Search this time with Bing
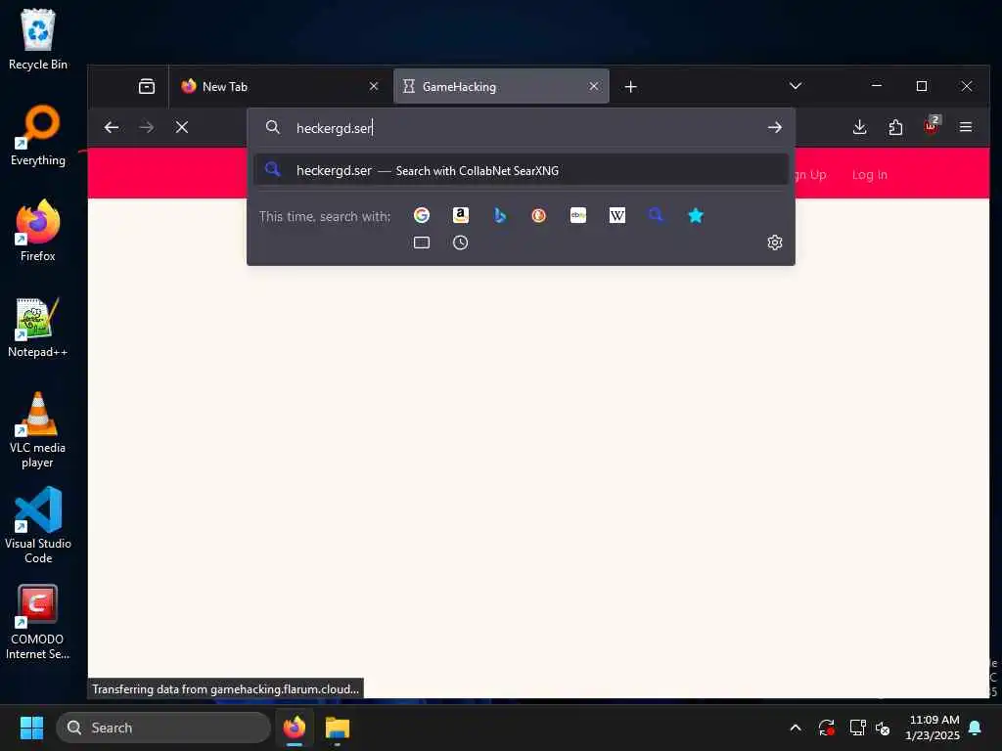Screen dimensions: 1002x751 (x=500, y=215)
